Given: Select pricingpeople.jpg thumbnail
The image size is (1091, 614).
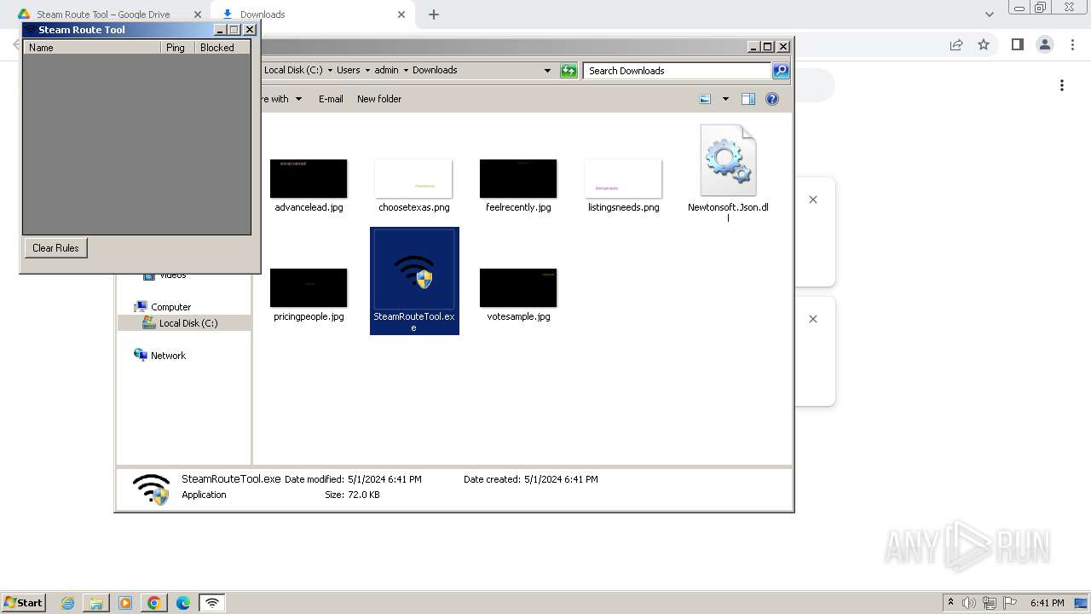Looking at the screenshot, I should [309, 288].
